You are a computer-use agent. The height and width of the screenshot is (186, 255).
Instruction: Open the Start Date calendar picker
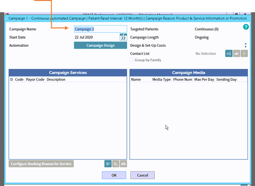click(123, 37)
